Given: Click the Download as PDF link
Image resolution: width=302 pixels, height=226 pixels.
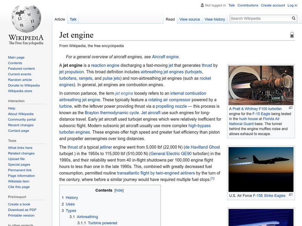Looking at the screenshot, I should (x=22, y=210).
